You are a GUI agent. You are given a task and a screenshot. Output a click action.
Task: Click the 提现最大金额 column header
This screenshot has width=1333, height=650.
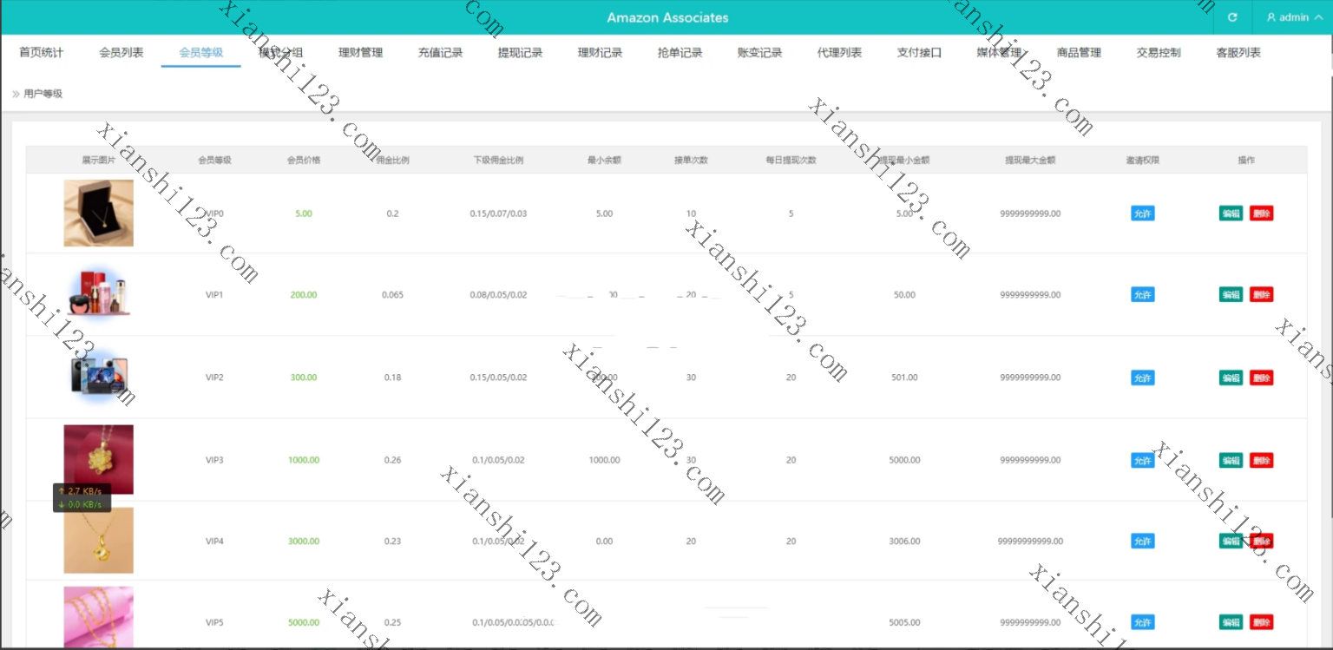click(1030, 161)
